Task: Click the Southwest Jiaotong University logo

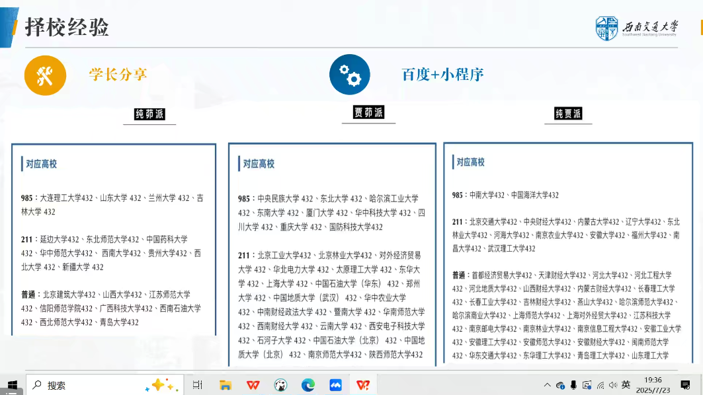Action: pyautogui.click(x=636, y=28)
